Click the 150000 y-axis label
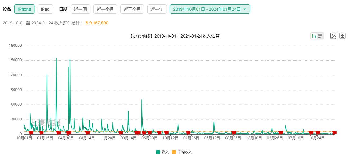 pos(15,60)
